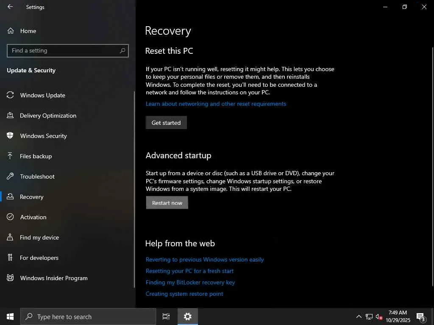434x325 pixels.
Task: Click the Files backup arrow icon
Action: pyautogui.click(x=10, y=156)
